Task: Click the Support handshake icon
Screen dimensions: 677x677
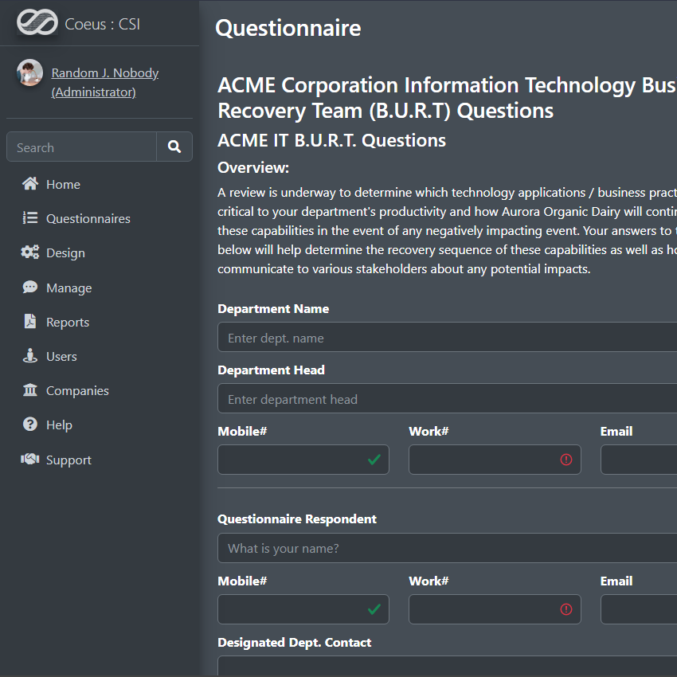Action: 30,460
